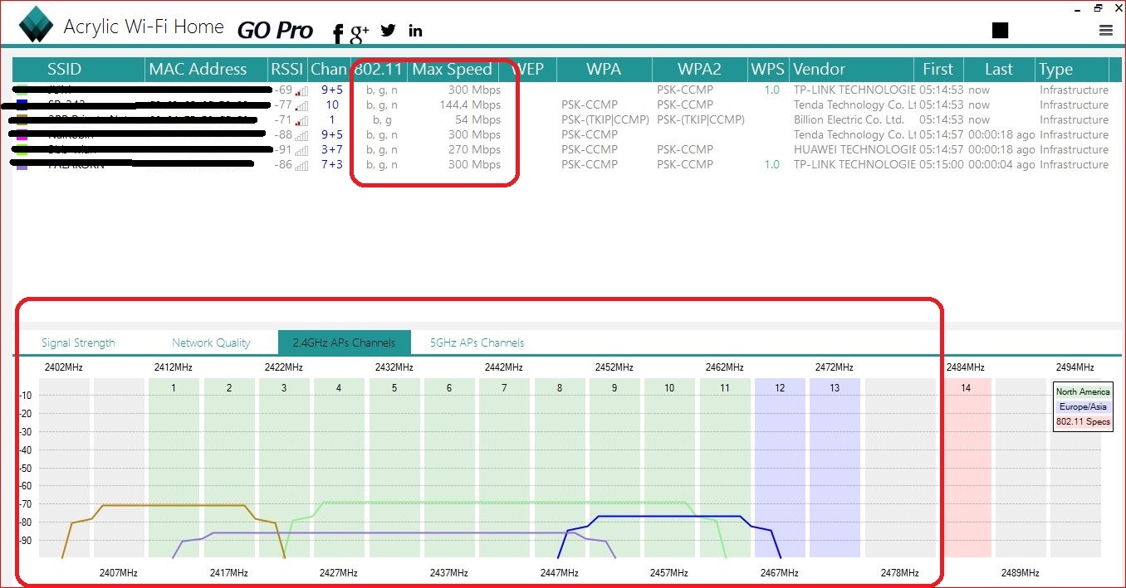Click the HUAWEI TECHNOLOGIE vendor cell
Screen dimensions: 1126x588
pyautogui.click(x=854, y=150)
